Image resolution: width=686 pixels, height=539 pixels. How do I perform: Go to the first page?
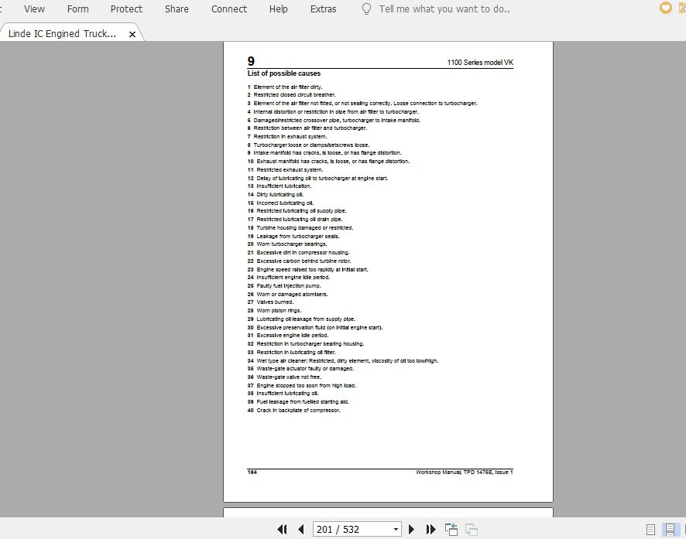coord(282,530)
